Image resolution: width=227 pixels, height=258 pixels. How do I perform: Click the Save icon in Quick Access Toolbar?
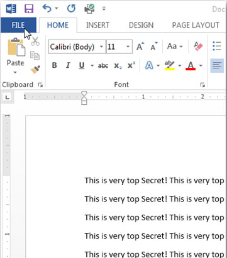click(29, 9)
